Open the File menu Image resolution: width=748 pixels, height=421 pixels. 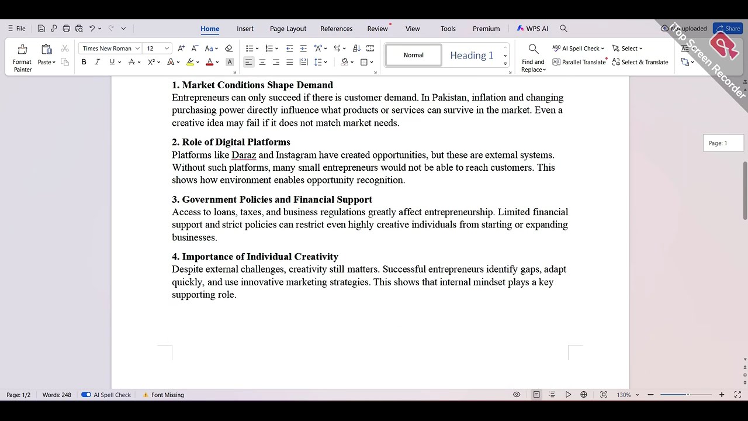[x=16, y=28]
